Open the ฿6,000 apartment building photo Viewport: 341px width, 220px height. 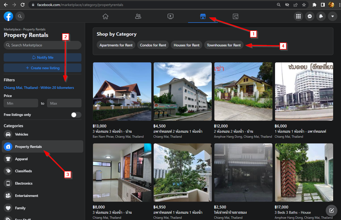304,92
